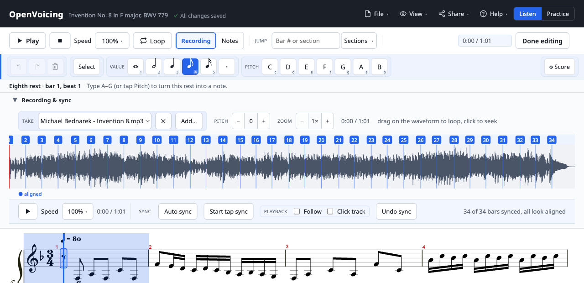Open the top toolbar speed 100% dropdown
This screenshot has width=584, height=283.
(112, 41)
